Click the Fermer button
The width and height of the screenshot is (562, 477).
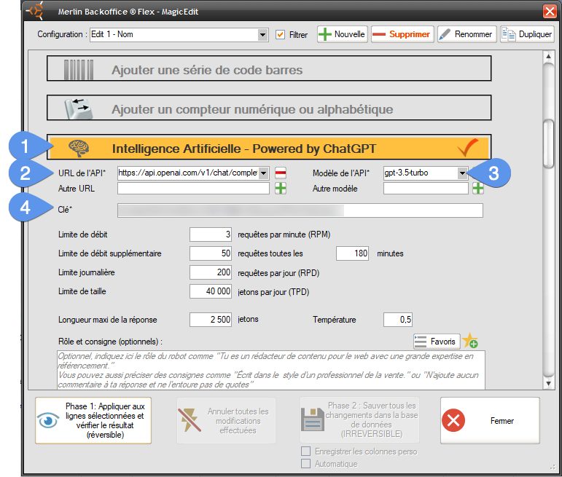(490, 420)
